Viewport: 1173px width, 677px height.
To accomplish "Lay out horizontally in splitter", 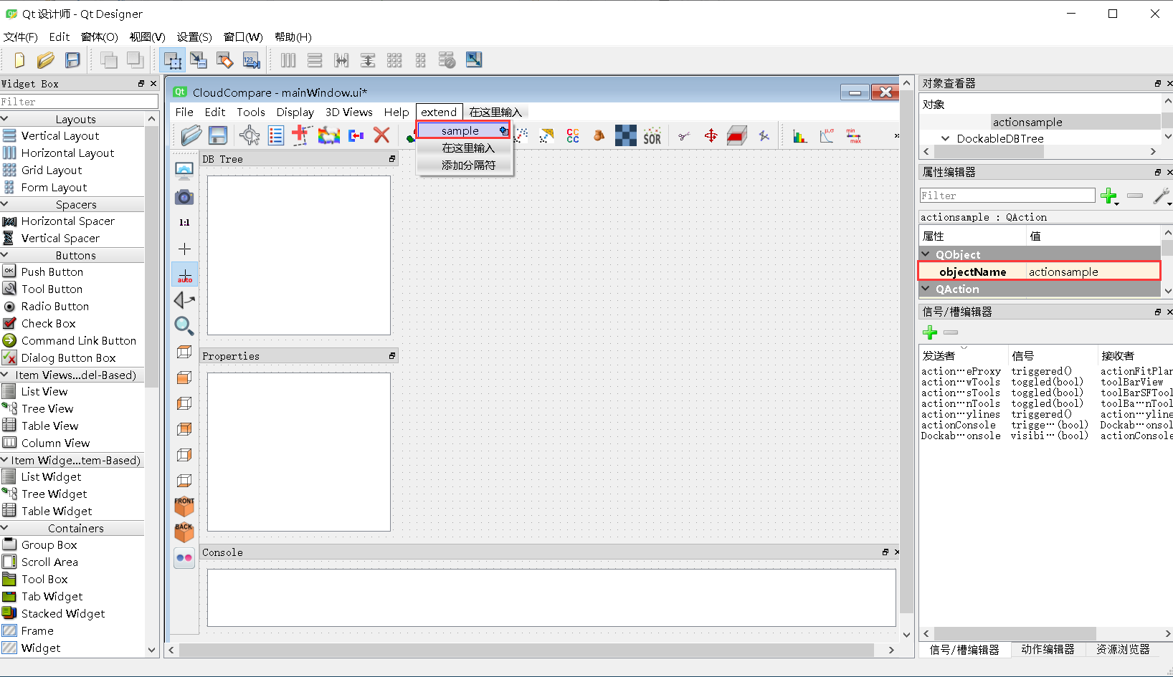I will pos(341,60).
